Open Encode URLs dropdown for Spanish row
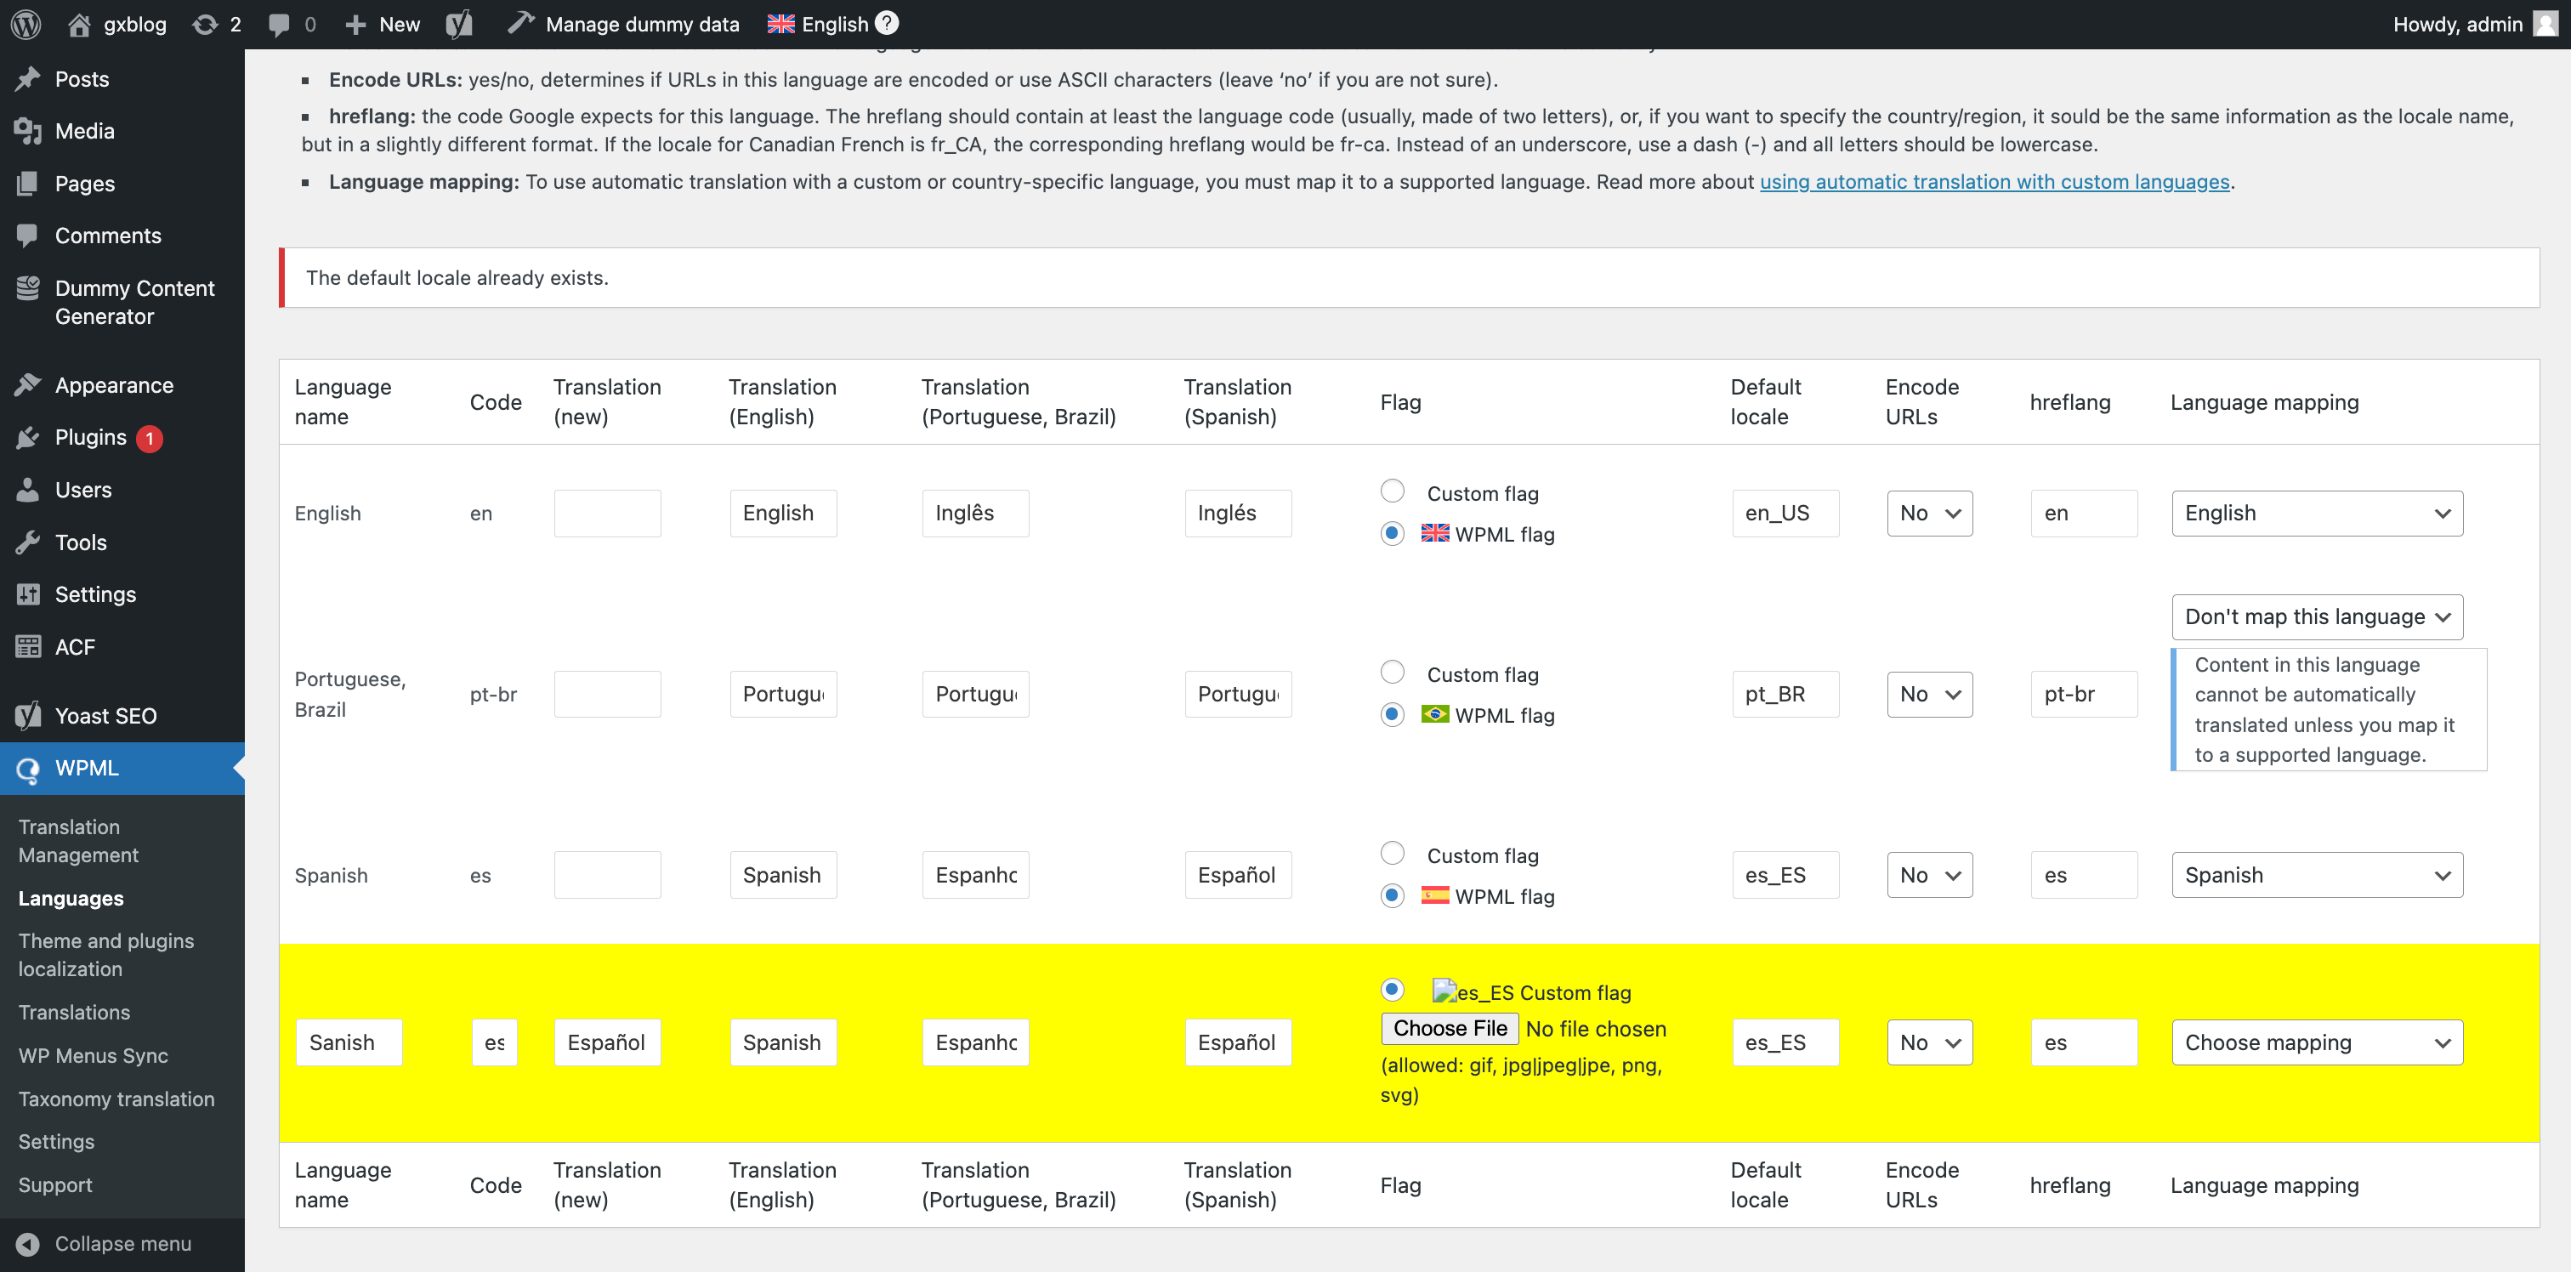2571x1272 pixels. (1929, 875)
